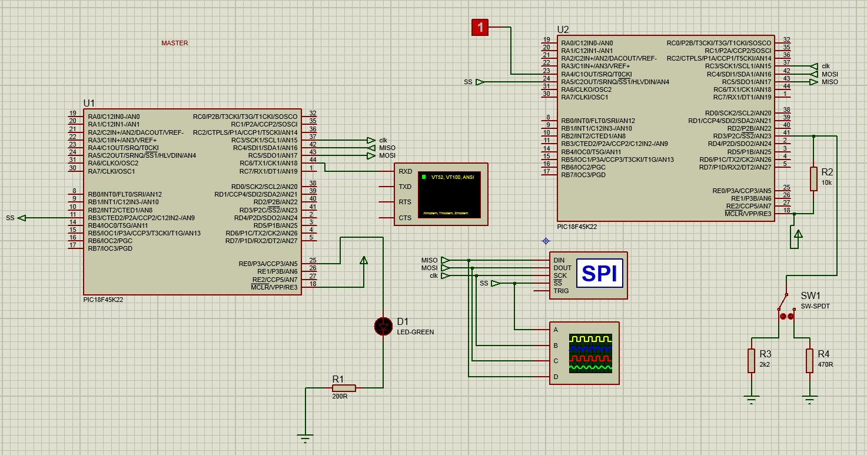Image resolution: width=867 pixels, height=455 pixels.
Task: Click the ground symbol below R4
Action: click(x=810, y=401)
